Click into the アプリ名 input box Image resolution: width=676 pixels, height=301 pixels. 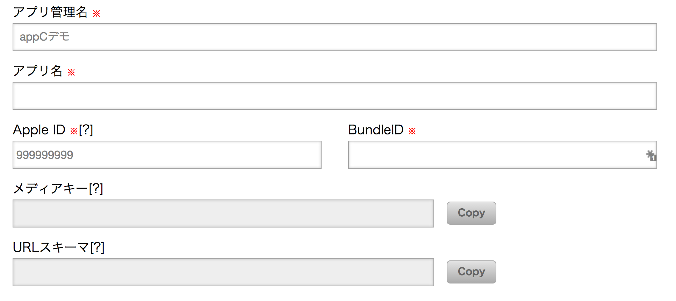[x=335, y=96]
